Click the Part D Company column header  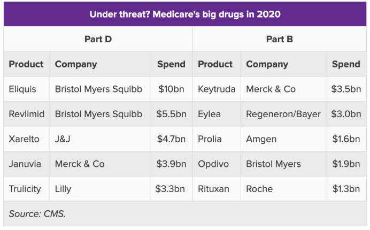(76, 64)
